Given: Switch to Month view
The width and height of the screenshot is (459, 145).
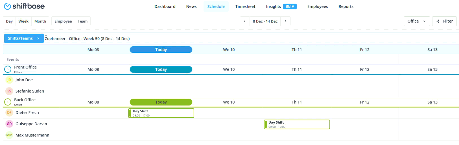Looking at the screenshot, I should pos(40,21).
